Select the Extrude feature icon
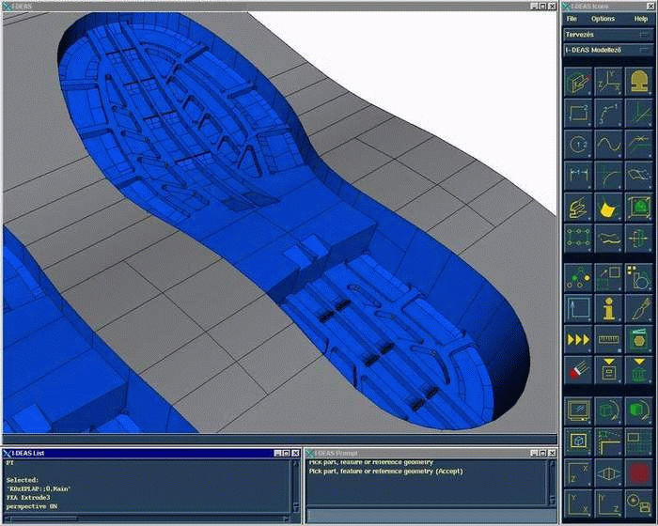The height and width of the screenshot is (526, 658). pyautogui.click(x=578, y=207)
